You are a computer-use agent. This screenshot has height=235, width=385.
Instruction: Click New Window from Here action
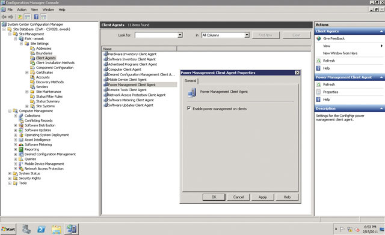coord(340,53)
